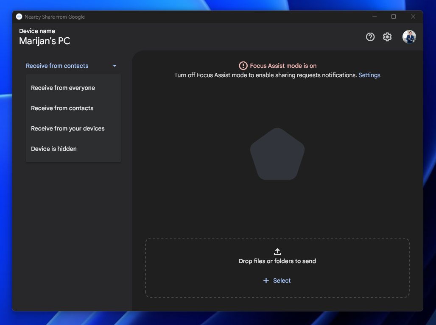Screen dimensions: 436x325
Task: Click the user profile avatar
Action: coord(409,37)
